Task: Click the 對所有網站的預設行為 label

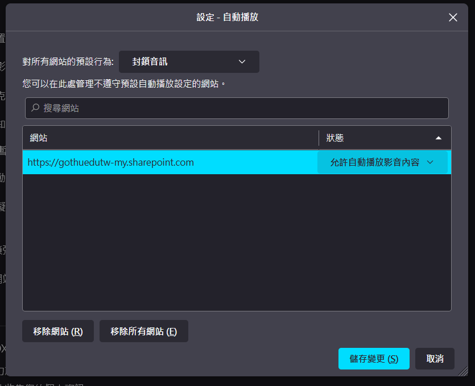Action: (x=68, y=61)
